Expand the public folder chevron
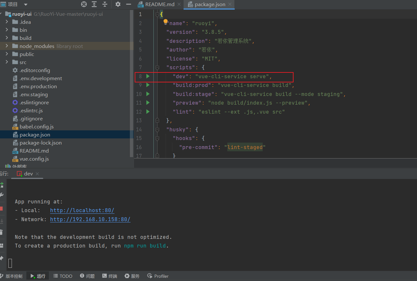 (7, 54)
